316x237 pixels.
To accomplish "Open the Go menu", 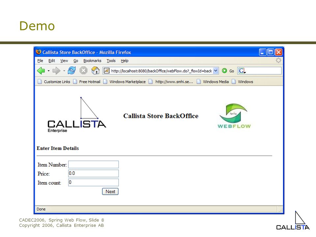I will [x=76, y=61].
